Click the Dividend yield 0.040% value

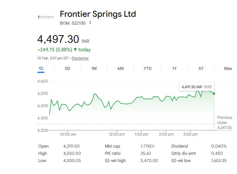[219, 146]
